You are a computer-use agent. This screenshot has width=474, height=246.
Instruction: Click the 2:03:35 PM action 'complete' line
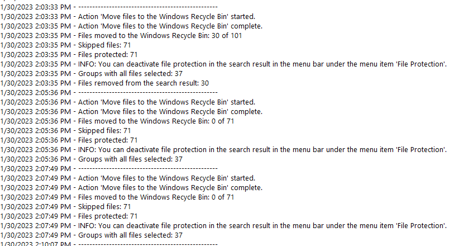131,26
